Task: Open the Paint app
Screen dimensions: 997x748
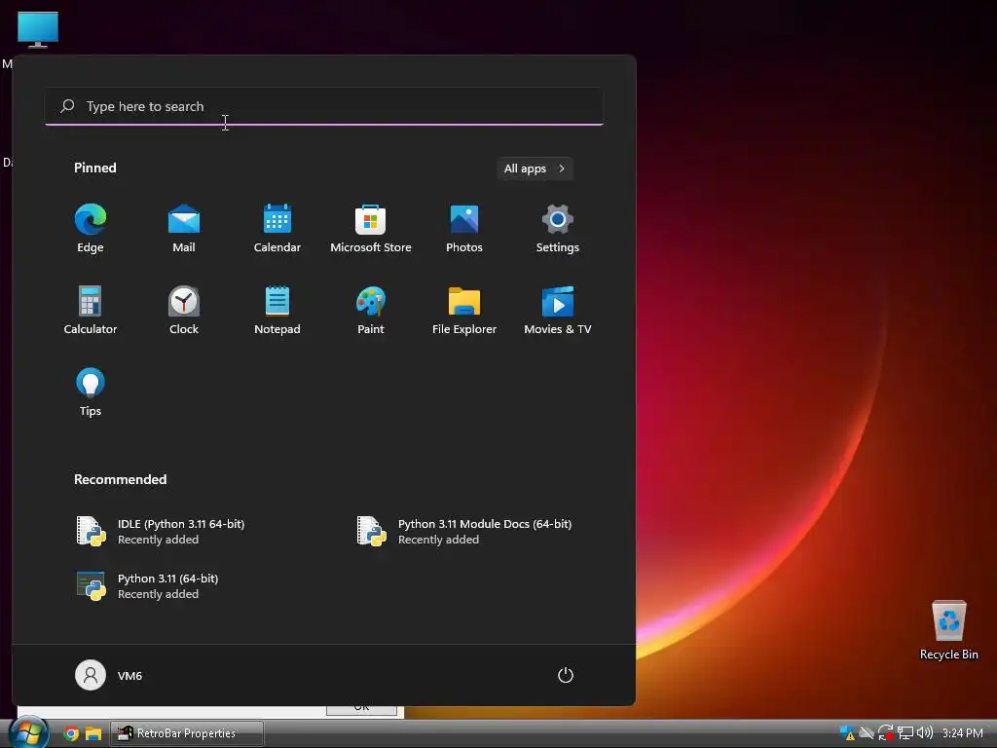Action: (371, 311)
